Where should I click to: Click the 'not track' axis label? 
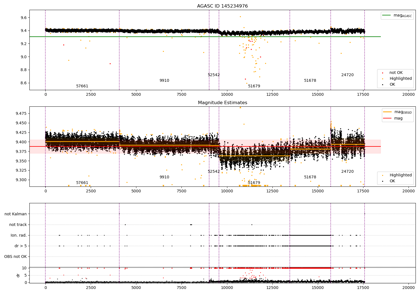pyautogui.click(x=18, y=225)
